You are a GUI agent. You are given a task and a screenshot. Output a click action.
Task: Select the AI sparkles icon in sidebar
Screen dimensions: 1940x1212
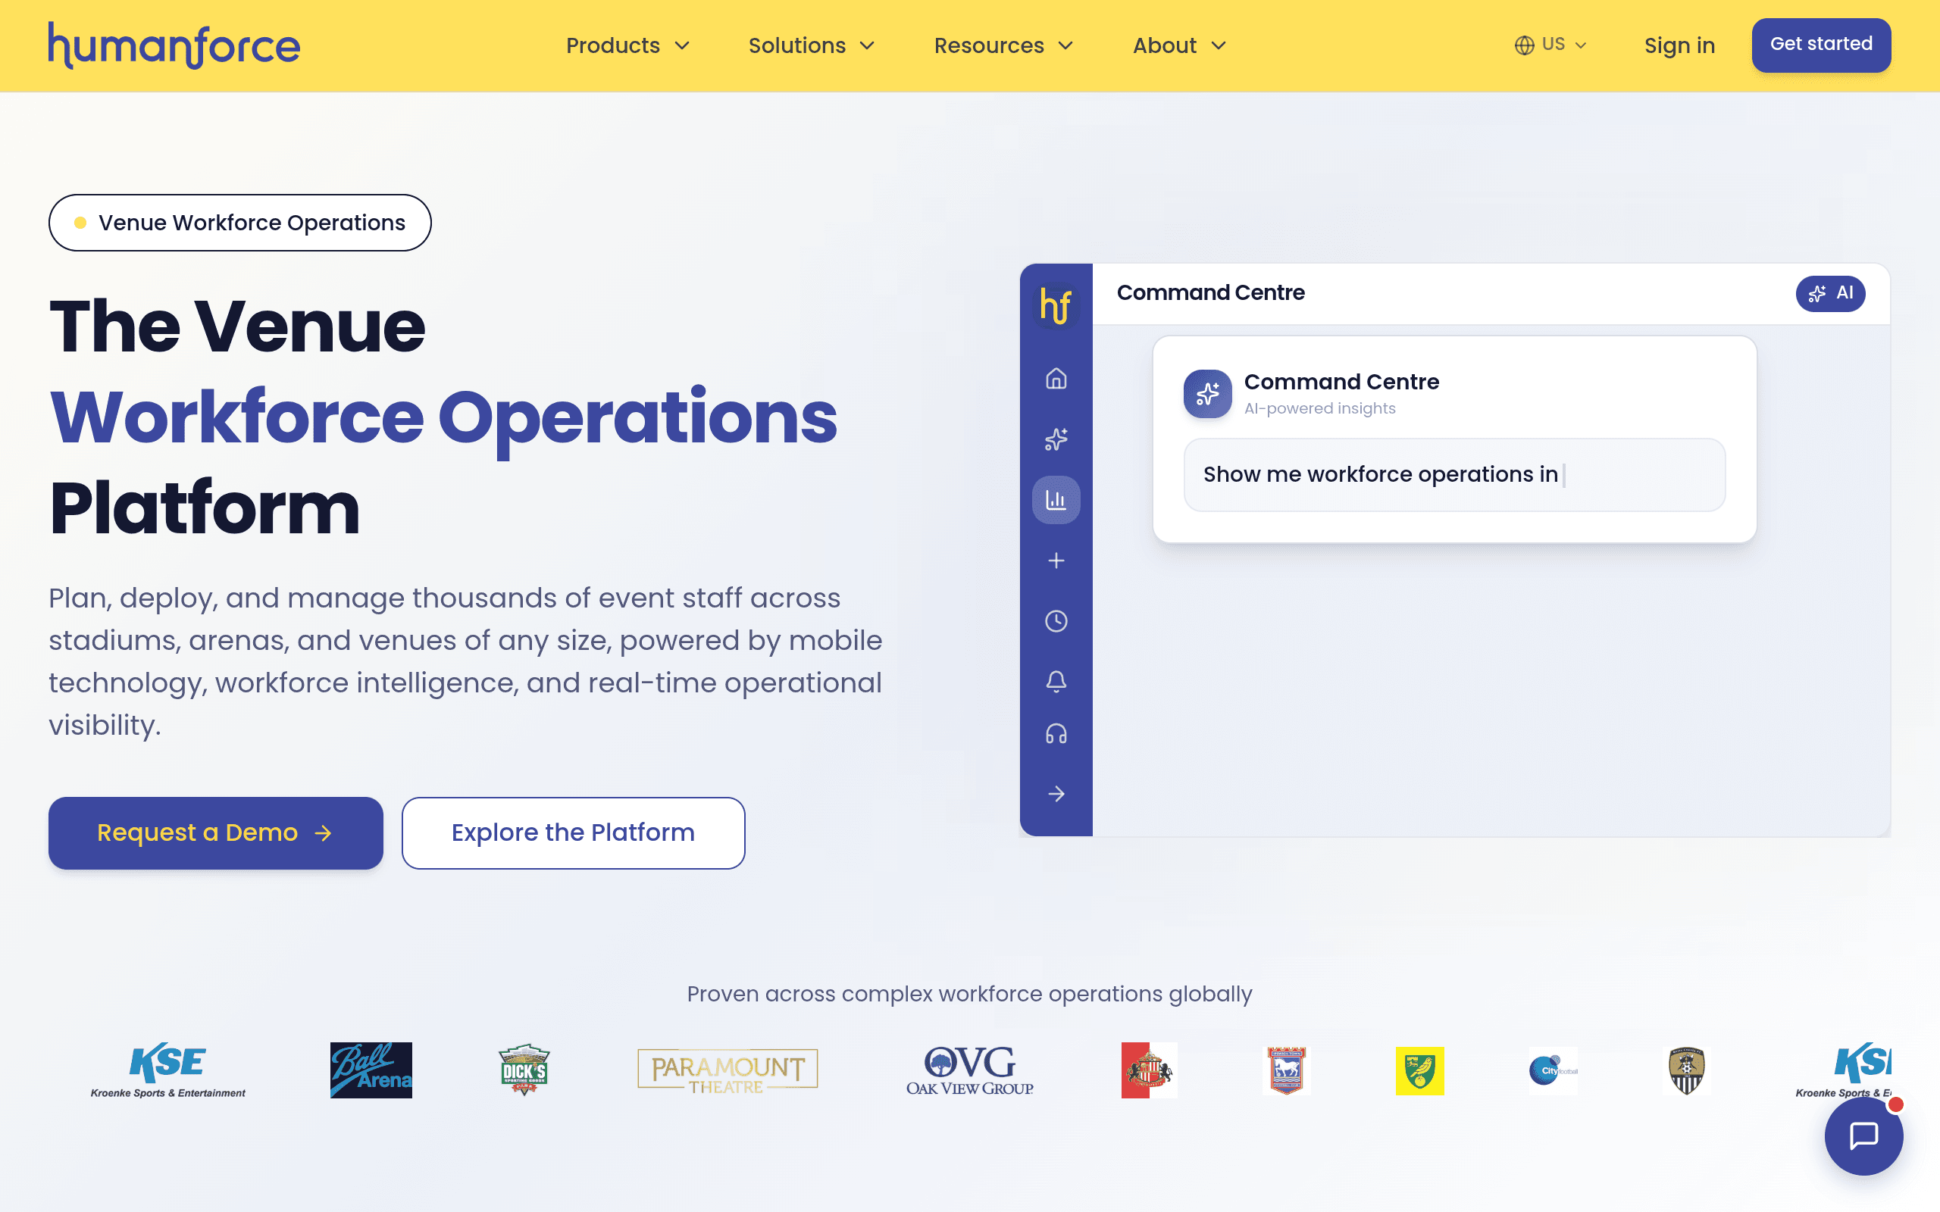click(x=1056, y=439)
